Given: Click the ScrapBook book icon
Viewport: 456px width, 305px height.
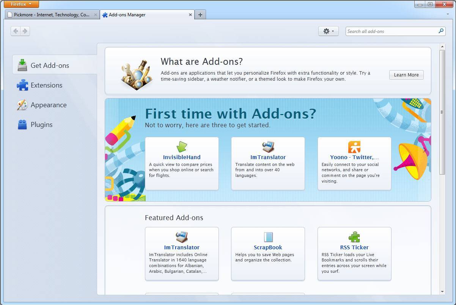Looking at the screenshot, I should tap(268, 237).
